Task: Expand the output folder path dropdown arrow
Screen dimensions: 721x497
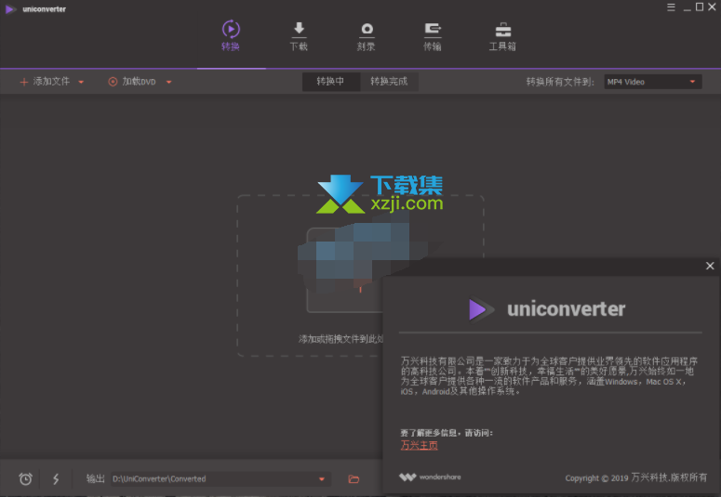Action: click(x=322, y=479)
